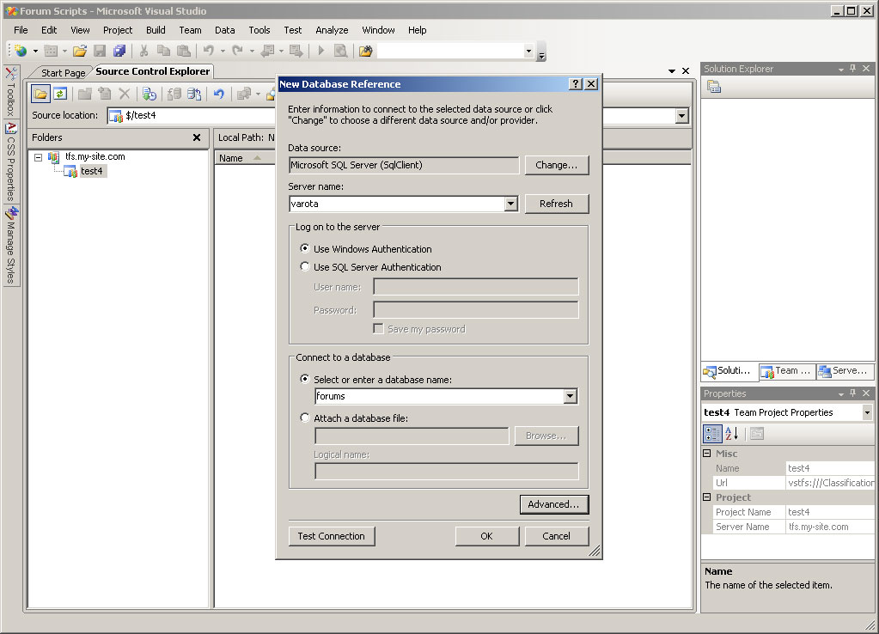Click the Alphabetical sort icon in Properties
The image size is (879, 634).
click(731, 434)
